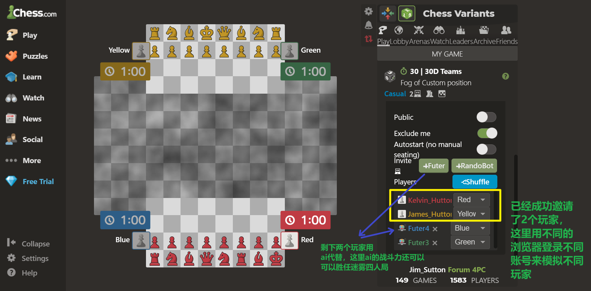Click the Shuffle players button

475,182
